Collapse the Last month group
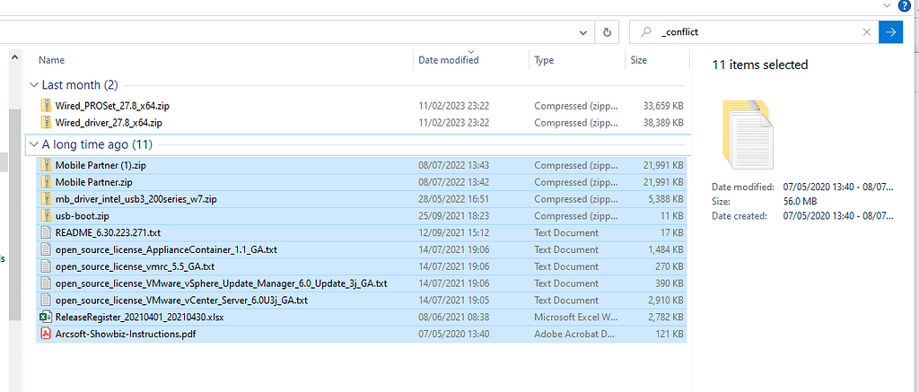919x392 pixels. [x=34, y=85]
